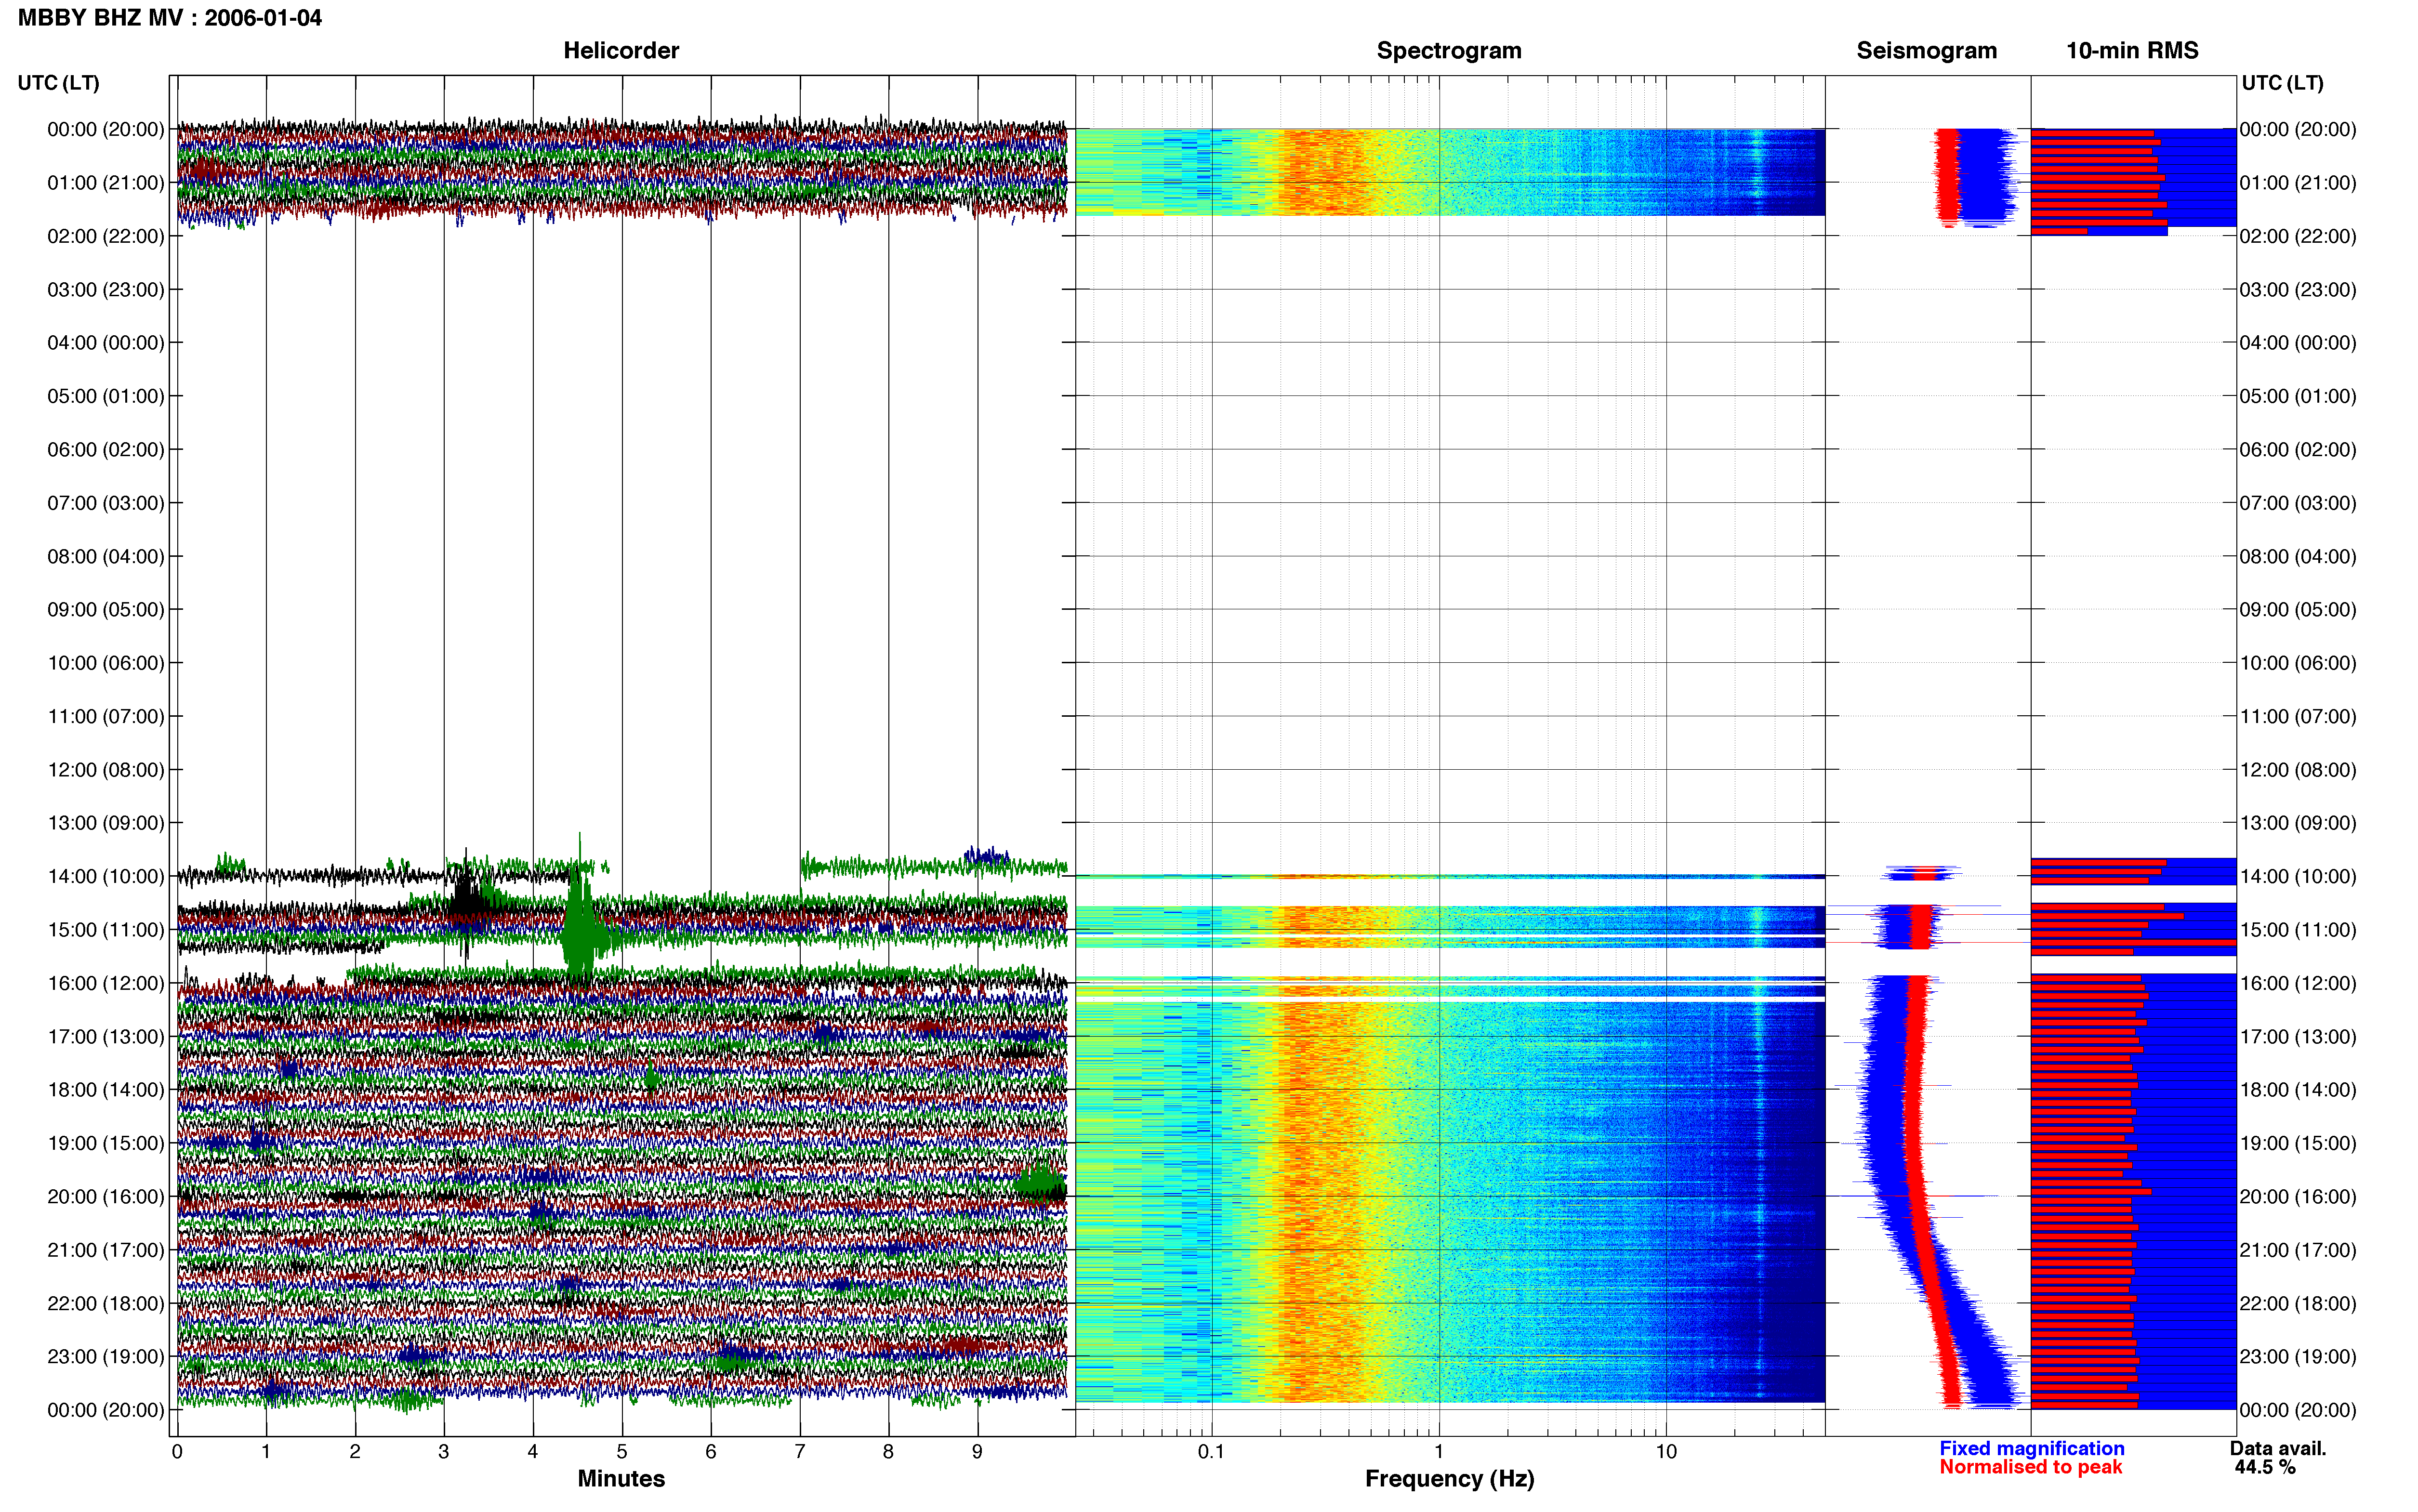Click the left '14:00 (10:00)' time label
The height and width of the screenshot is (1512, 2418).
[105, 877]
